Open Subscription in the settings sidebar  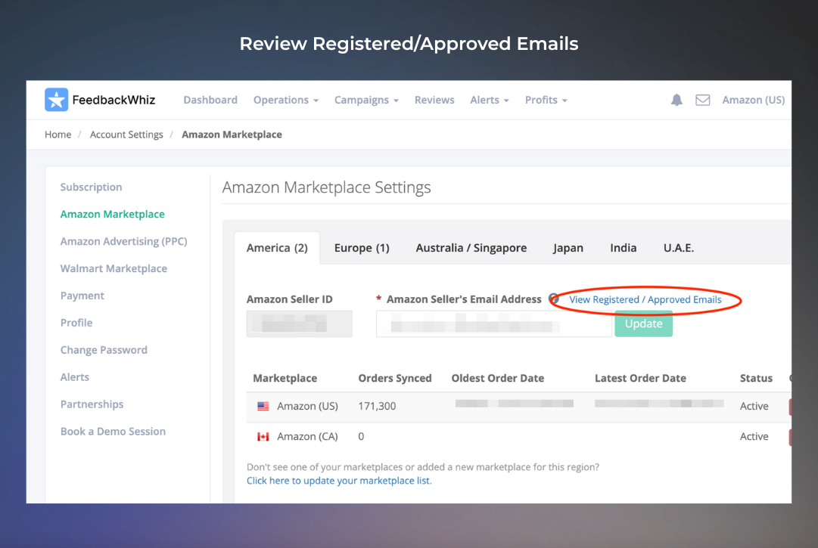pyautogui.click(x=92, y=187)
